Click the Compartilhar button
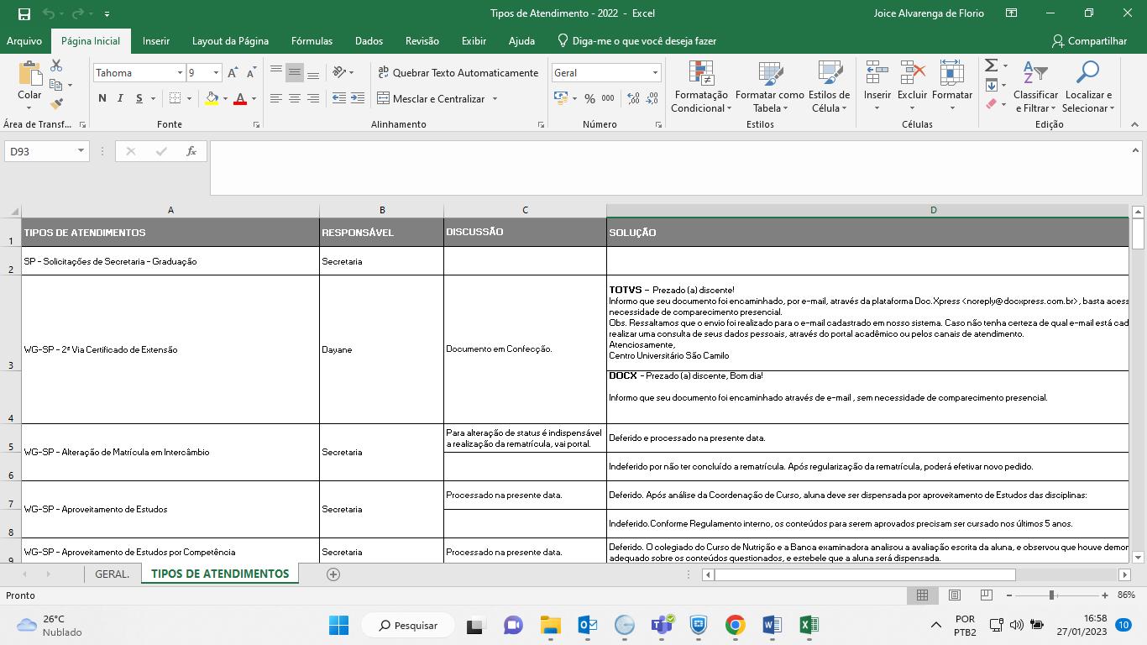 coord(1089,41)
